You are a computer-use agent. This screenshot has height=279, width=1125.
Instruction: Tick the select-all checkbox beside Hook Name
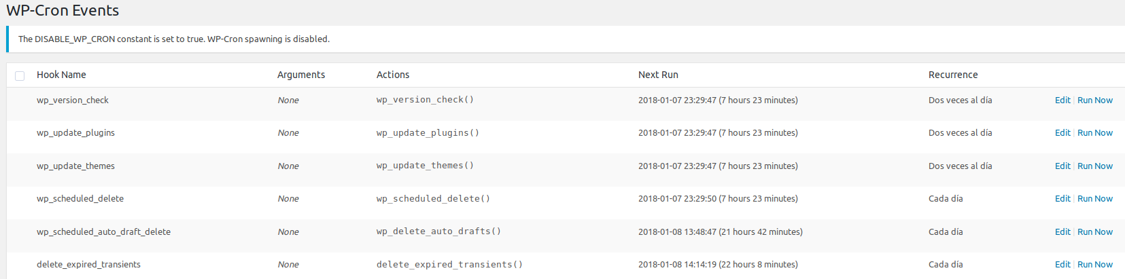20,75
